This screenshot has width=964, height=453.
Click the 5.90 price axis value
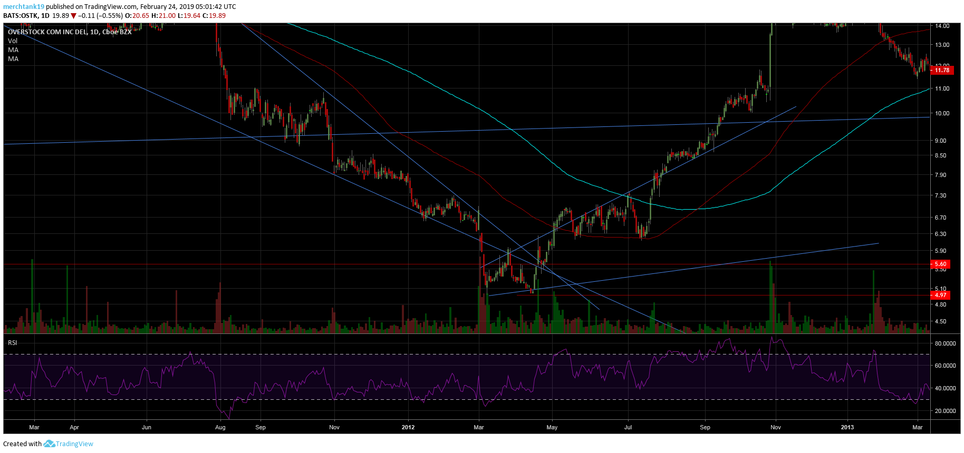[940, 251]
